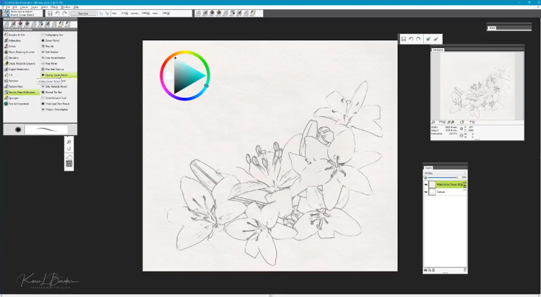Choose the Cover Pencil variant
The width and height of the screenshot is (541, 297).
click(58, 41)
